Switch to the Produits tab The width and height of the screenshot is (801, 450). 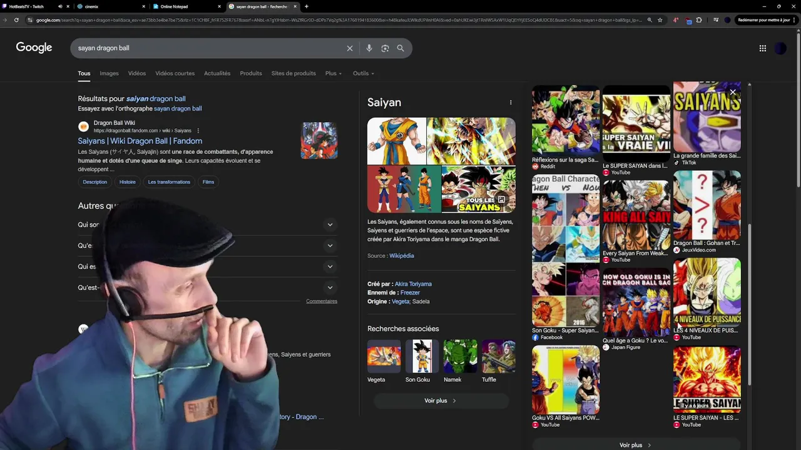tap(251, 73)
